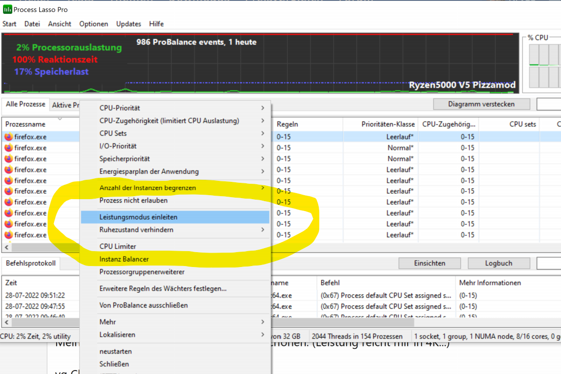
Task: Open the Updates menu
Action: coord(129,24)
